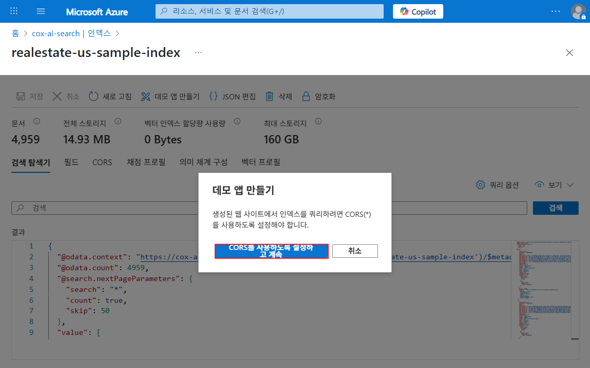Click 데모 앱 만들기 toolbar button
The image size is (590, 368).
(x=170, y=96)
